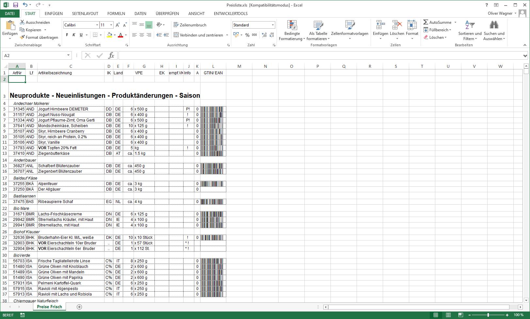Screen dimensions: 530x319
Task: Zoom in with the plus button
Action: pyautogui.click(x=507, y=315)
